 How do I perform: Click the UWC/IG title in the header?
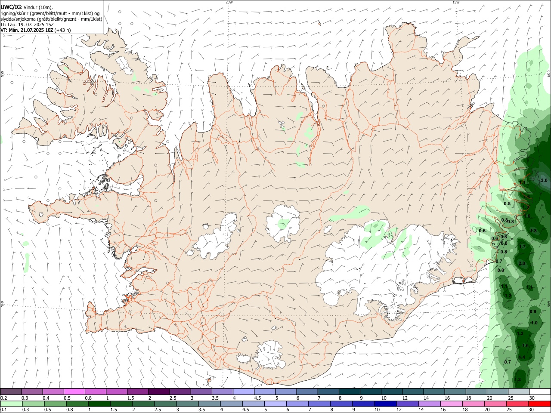[x=10, y=7]
